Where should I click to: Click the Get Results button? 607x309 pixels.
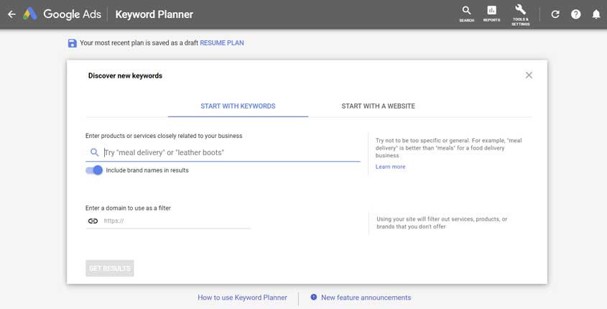click(110, 268)
